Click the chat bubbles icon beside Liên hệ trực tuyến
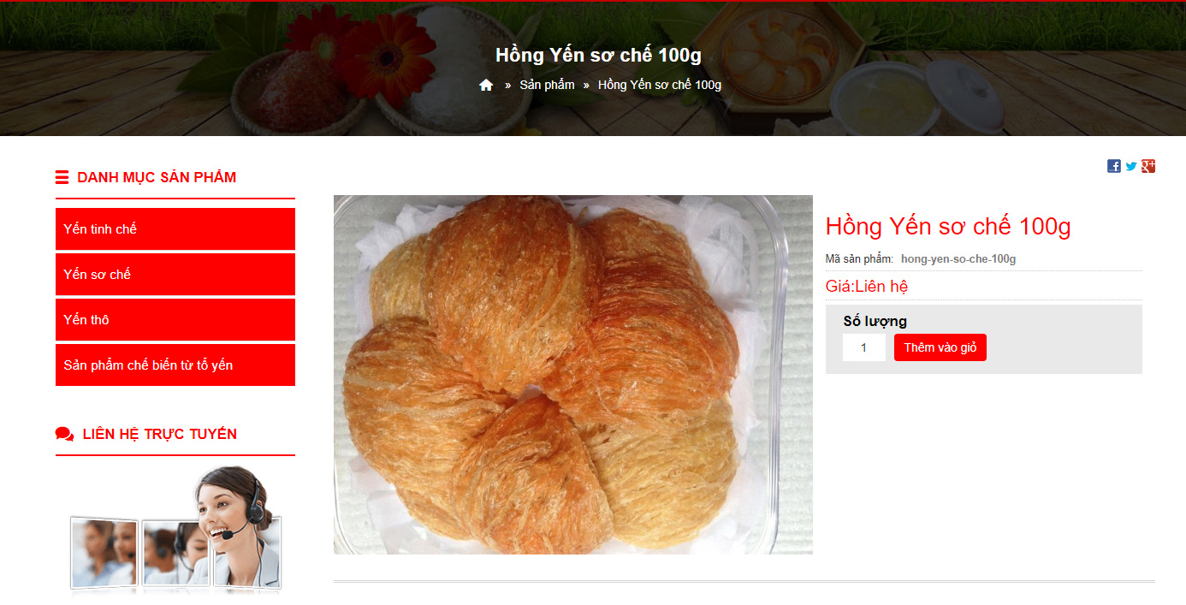1186x605 pixels. coord(64,434)
